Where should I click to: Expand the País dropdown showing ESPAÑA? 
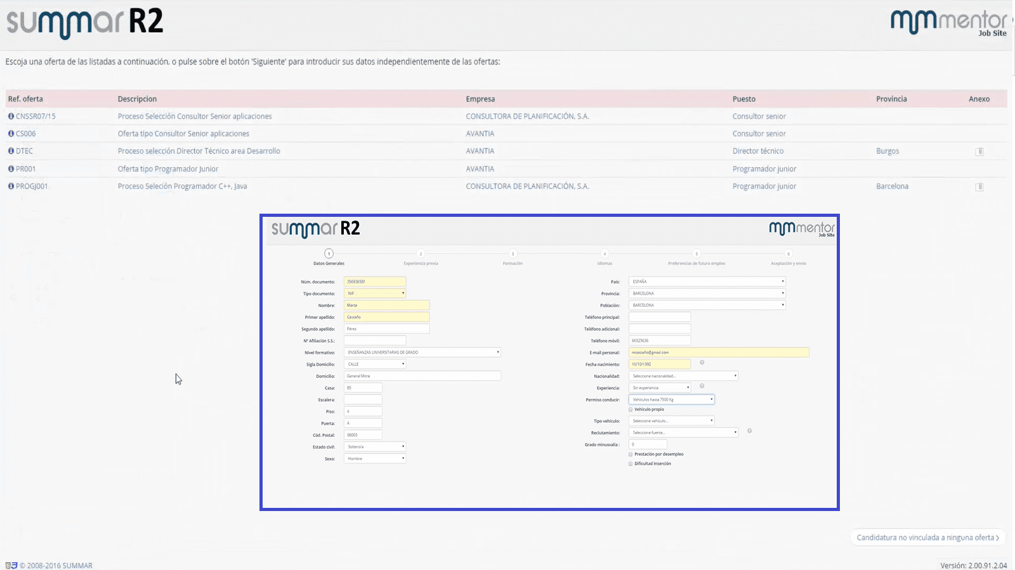707,282
